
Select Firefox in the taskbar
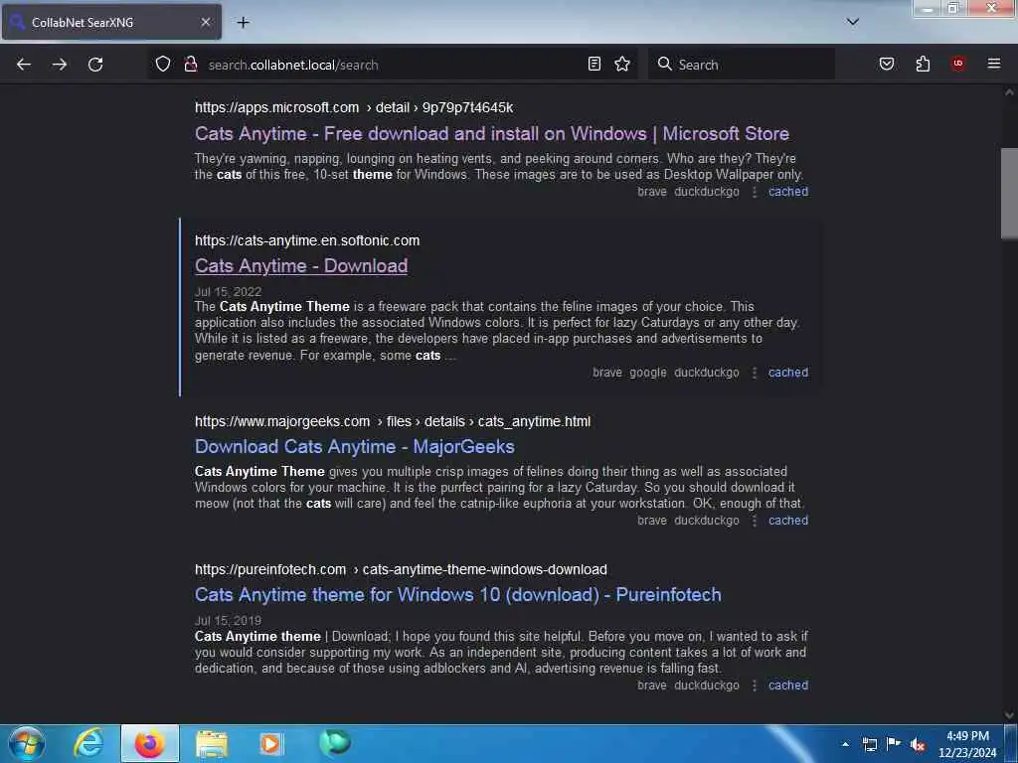coord(150,743)
